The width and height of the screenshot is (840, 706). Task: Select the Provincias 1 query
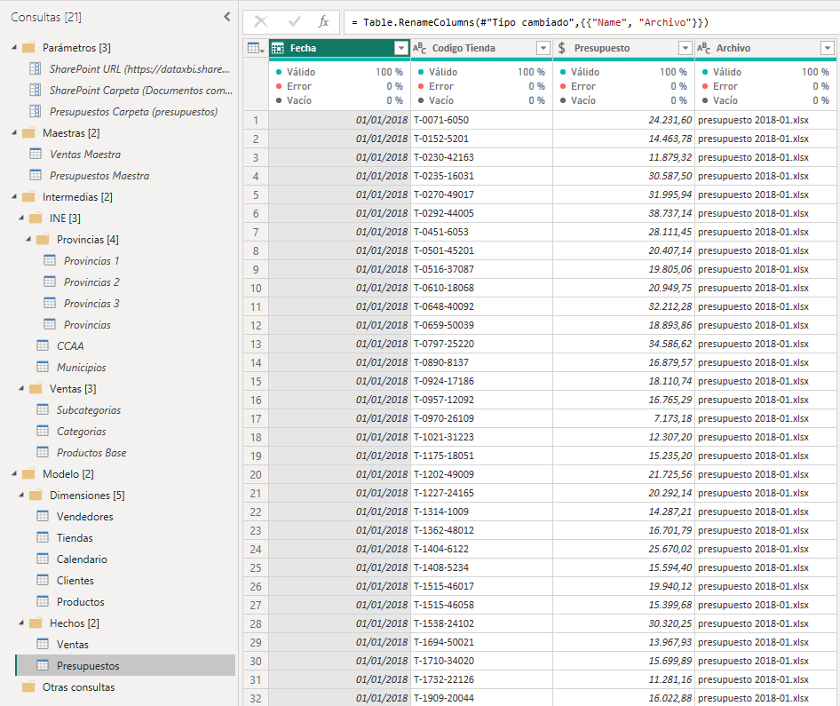91,261
